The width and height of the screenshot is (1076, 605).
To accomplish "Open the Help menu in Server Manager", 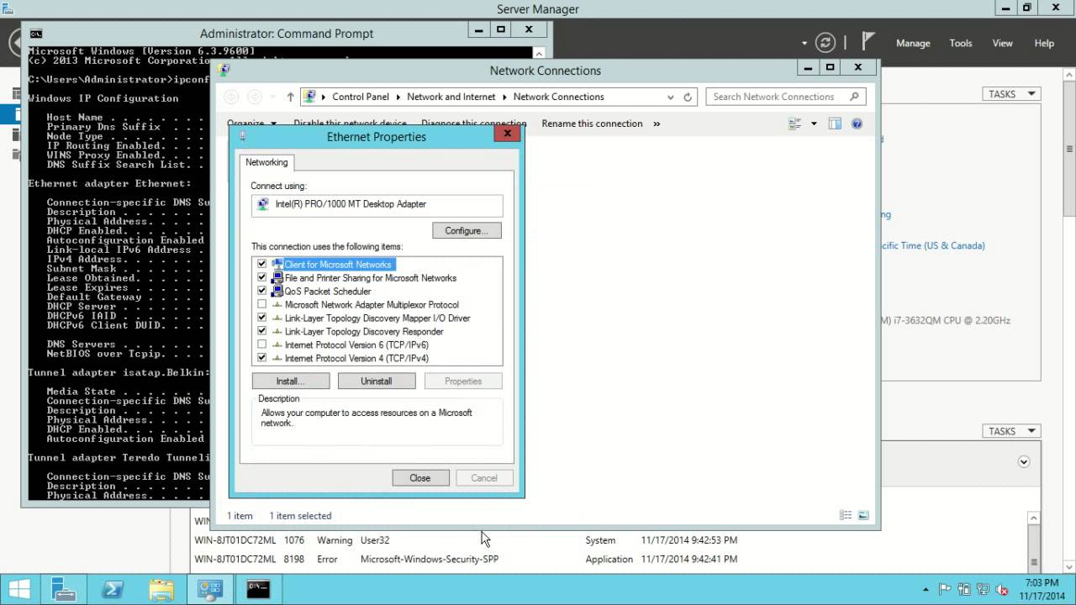I will 1044,43.
